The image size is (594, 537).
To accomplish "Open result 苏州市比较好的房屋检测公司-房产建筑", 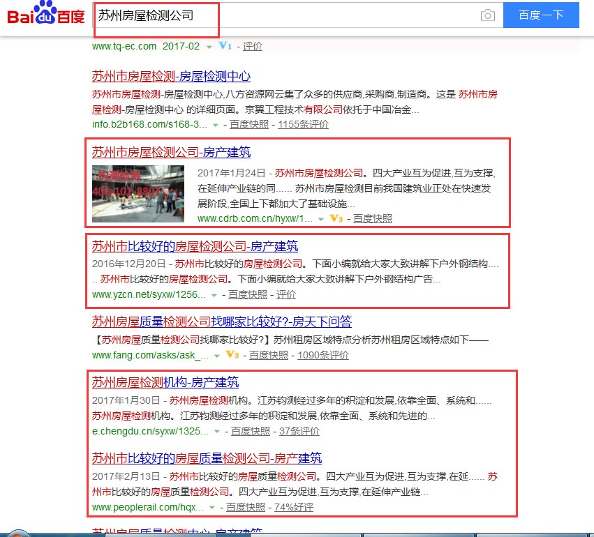I will [x=195, y=246].
